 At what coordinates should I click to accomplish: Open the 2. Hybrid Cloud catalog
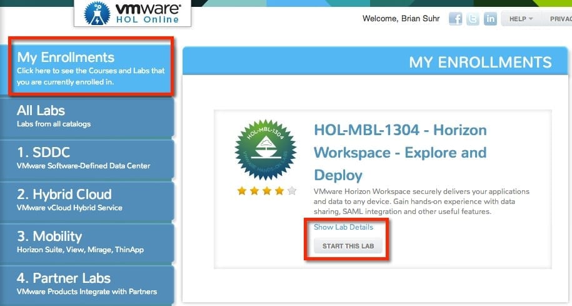[x=87, y=201]
